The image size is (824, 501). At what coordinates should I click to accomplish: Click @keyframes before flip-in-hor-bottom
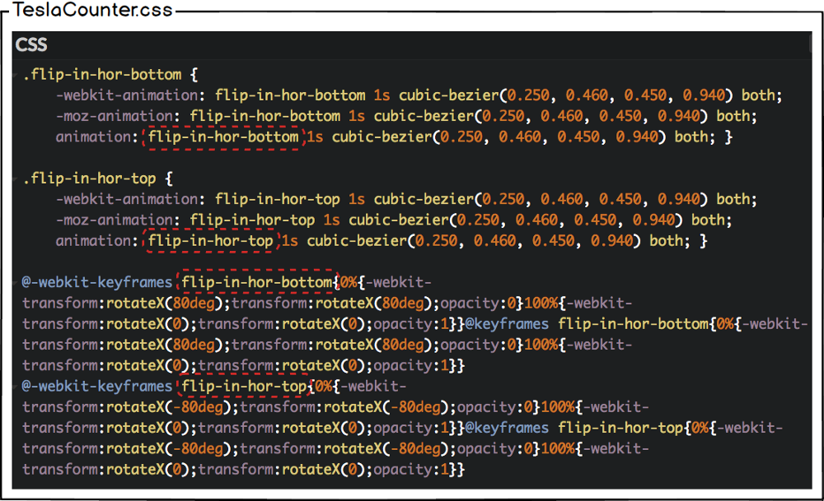click(x=508, y=324)
